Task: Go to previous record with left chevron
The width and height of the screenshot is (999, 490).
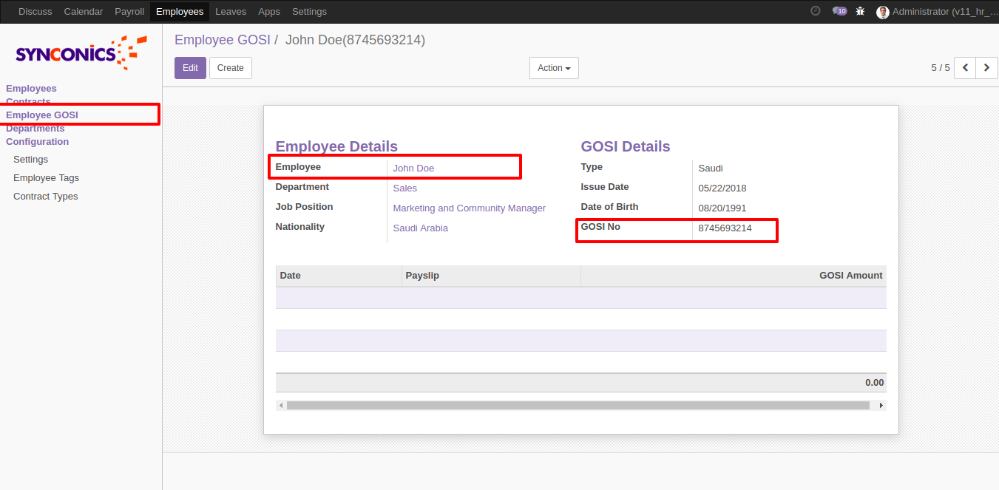Action: tap(965, 67)
